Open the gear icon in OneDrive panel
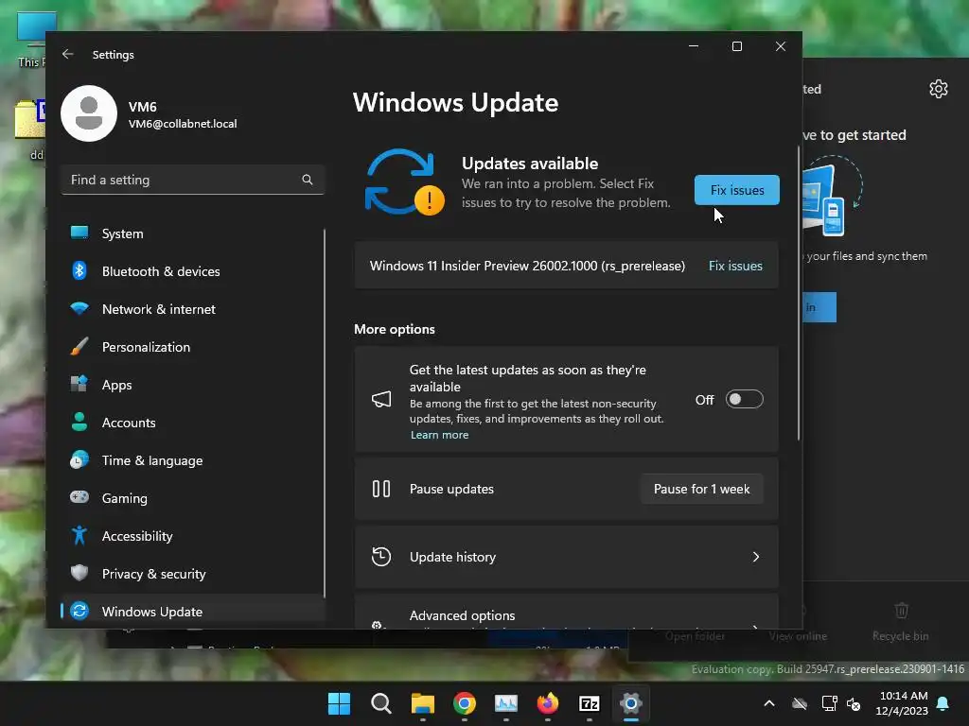The height and width of the screenshot is (726, 969). [x=938, y=89]
